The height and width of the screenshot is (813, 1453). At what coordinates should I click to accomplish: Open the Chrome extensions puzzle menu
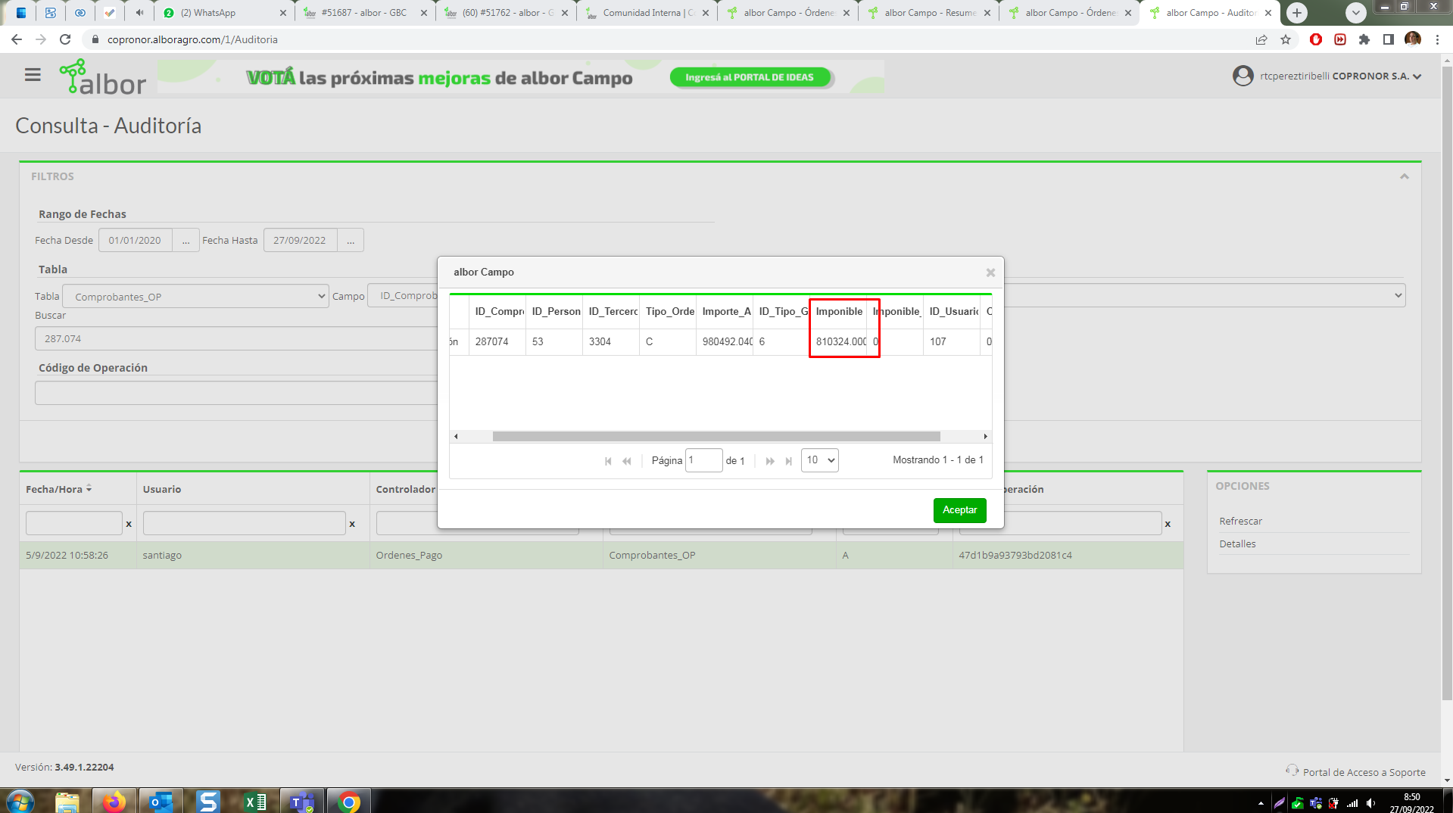1364,39
